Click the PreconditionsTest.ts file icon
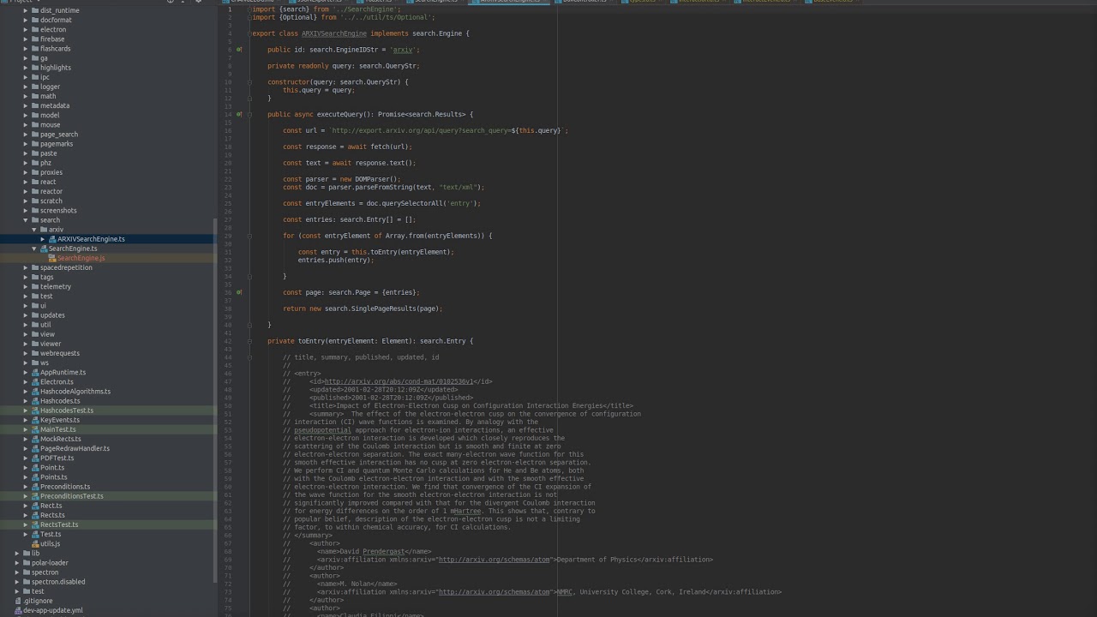The height and width of the screenshot is (617, 1097). [x=35, y=496]
